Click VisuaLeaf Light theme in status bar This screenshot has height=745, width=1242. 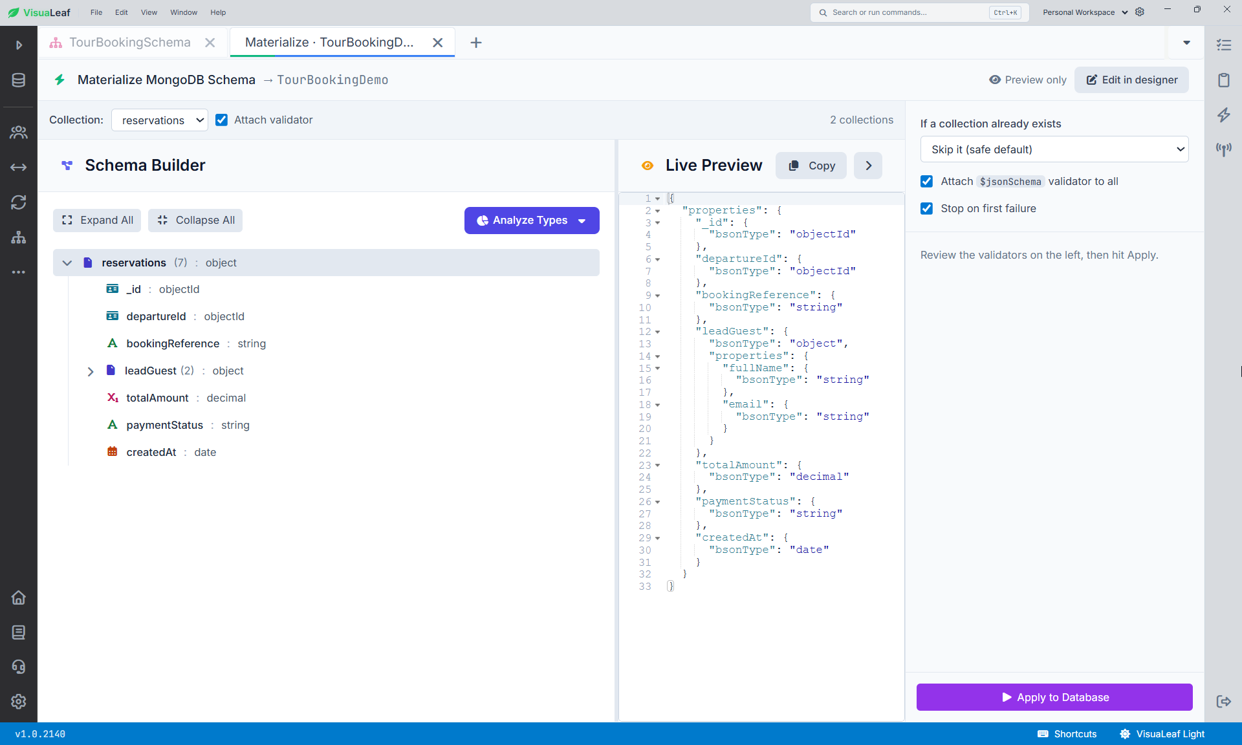point(1162,734)
